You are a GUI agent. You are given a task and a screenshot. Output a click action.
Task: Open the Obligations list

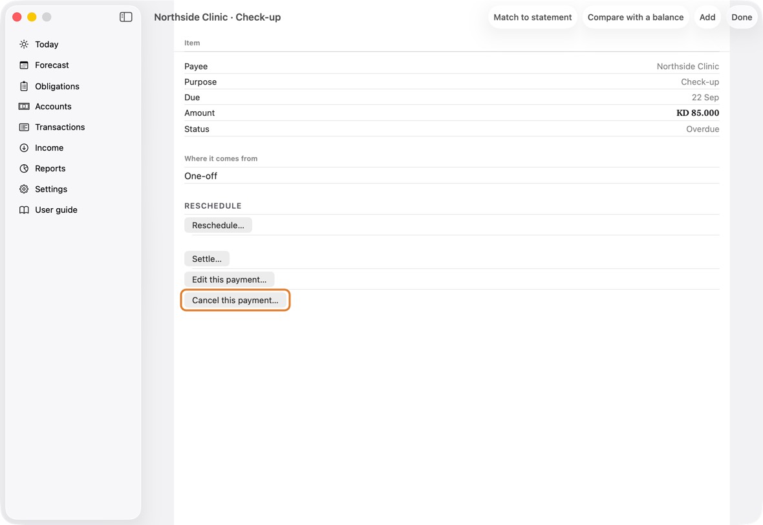point(57,86)
